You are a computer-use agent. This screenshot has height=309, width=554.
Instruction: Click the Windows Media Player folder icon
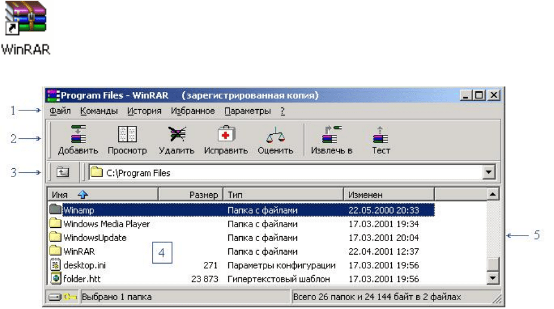(55, 223)
